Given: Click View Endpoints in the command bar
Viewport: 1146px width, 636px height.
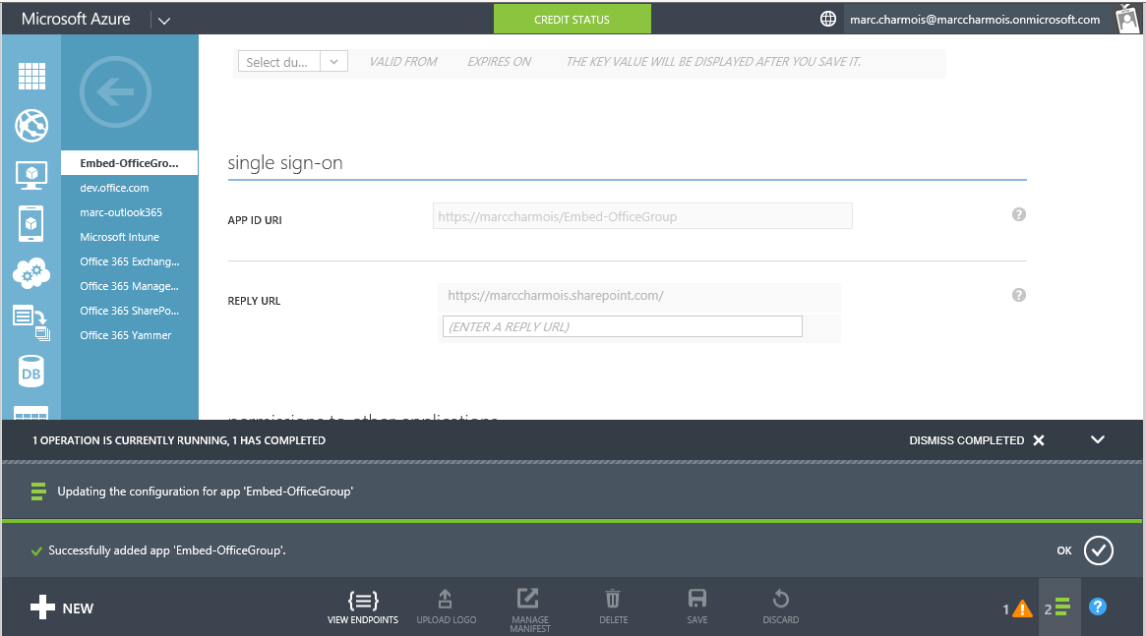Looking at the screenshot, I should point(363,607).
